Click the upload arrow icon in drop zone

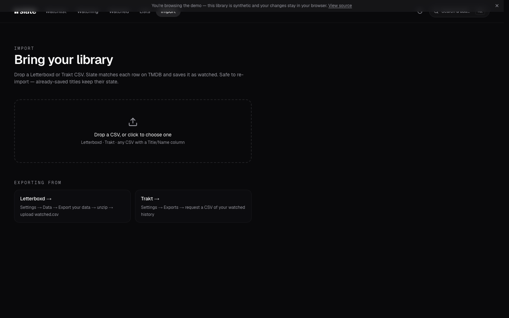[133, 122]
